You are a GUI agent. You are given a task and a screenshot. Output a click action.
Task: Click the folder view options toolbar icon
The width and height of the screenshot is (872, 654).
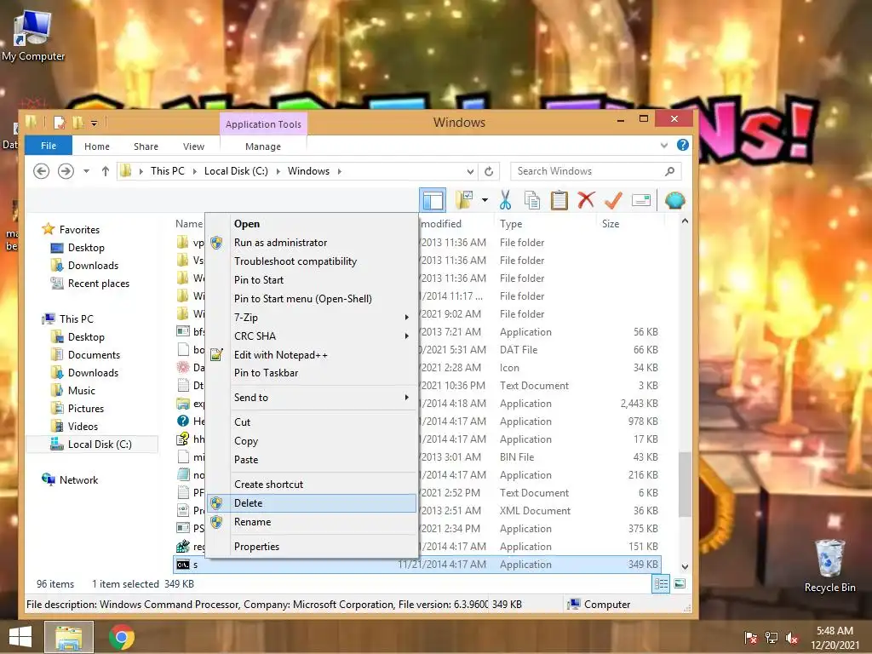pyautogui.click(x=464, y=199)
